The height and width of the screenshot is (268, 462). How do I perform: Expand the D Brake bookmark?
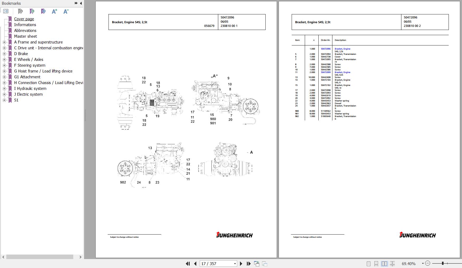[4, 54]
